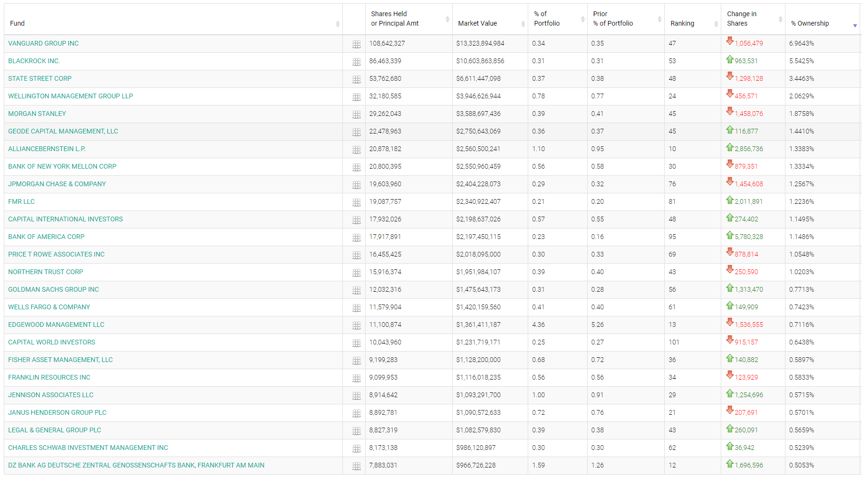Open grid icon in Wellington Management row
The width and height of the screenshot is (862, 477).
tap(356, 97)
